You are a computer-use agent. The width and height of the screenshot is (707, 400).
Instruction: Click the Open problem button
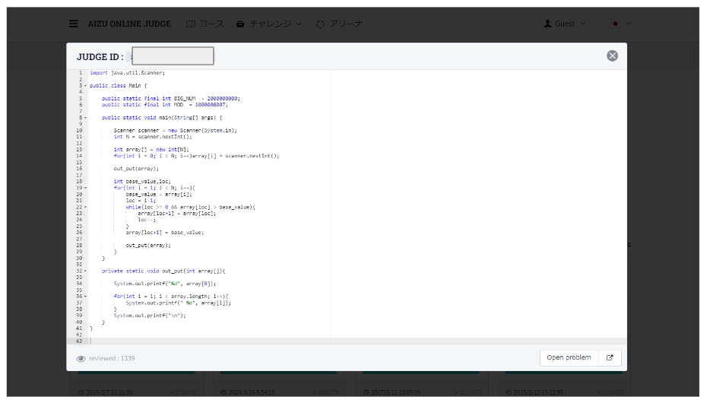coord(569,357)
